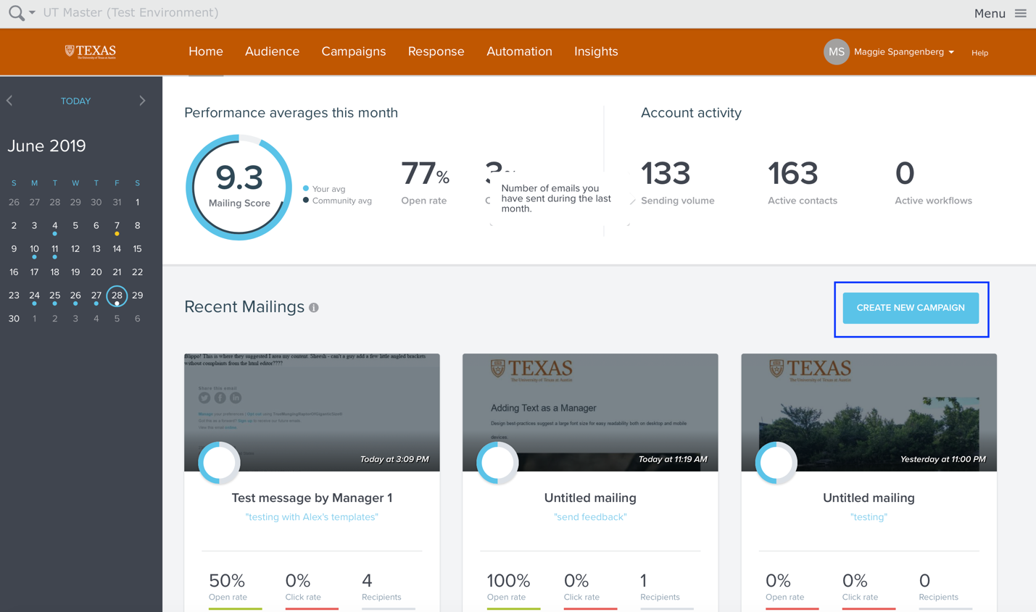Open the Help link

(979, 53)
